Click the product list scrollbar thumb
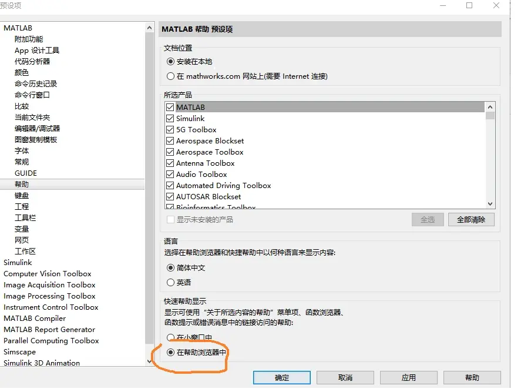The width and height of the screenshot is (521, 392). (x=490, y=116)
